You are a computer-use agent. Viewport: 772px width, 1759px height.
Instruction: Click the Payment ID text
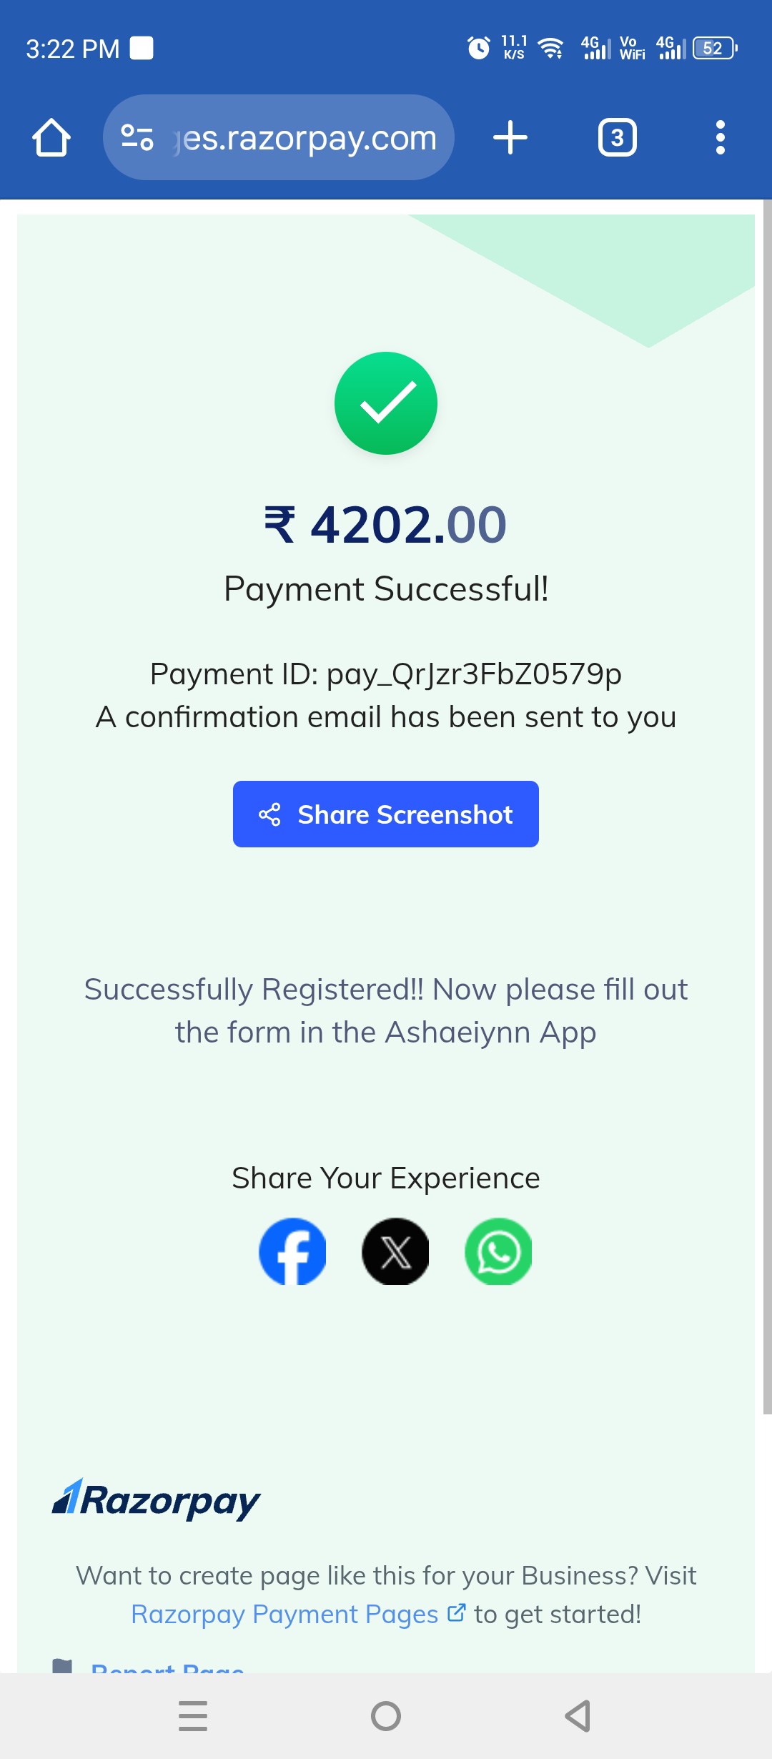click(x=386, y=674)
